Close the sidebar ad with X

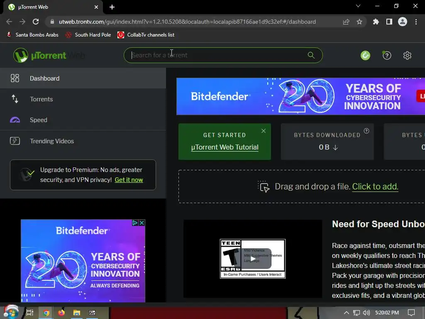[142, 223]
